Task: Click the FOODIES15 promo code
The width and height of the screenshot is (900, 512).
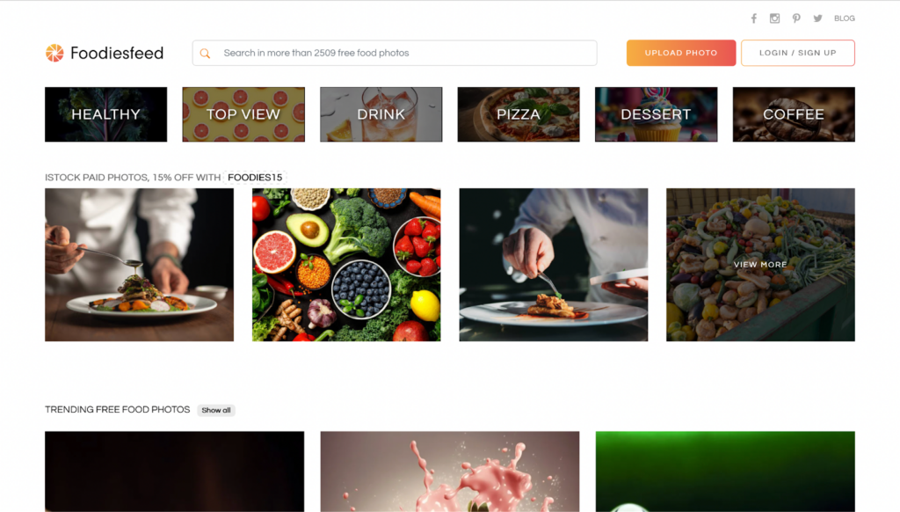Action: [255, 178]
